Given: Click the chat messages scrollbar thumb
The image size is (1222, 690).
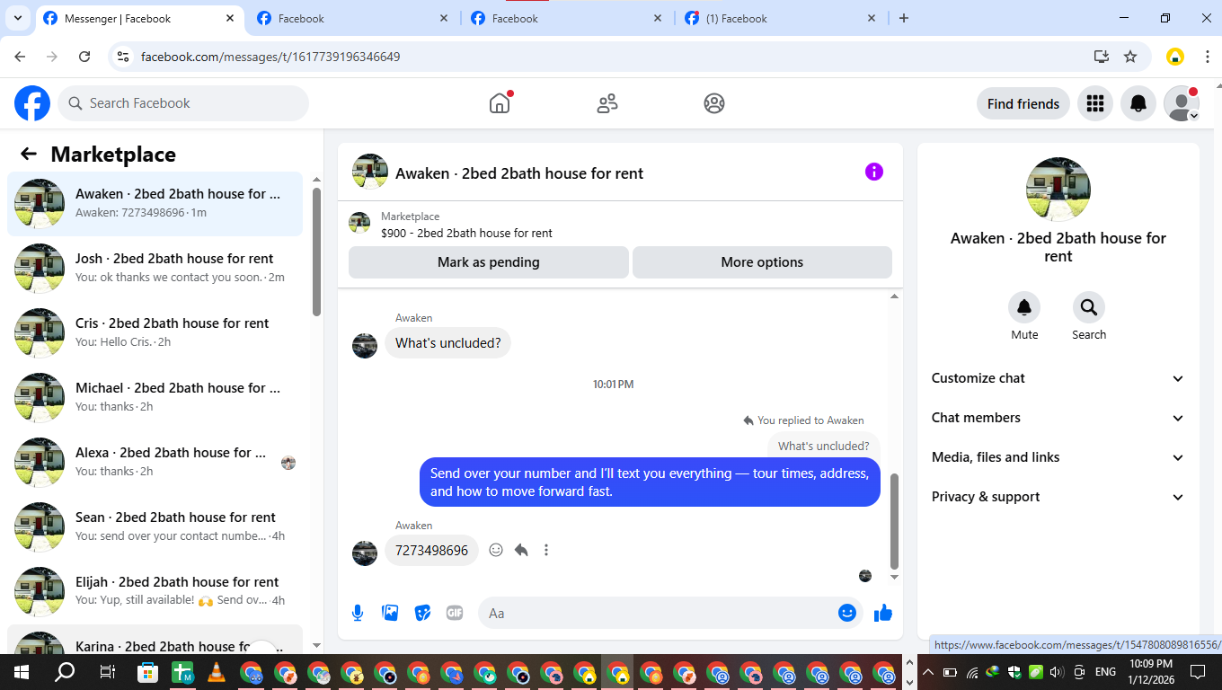Looking at the screenshot, I should (894, 522).
